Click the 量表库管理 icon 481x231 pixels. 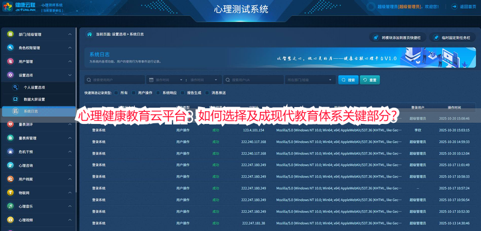coord(10,138)
